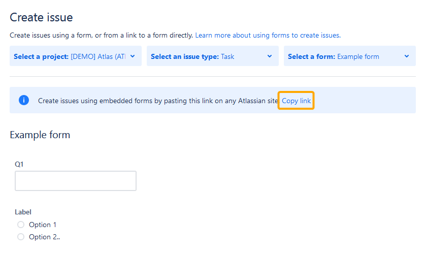Select the Option 1 radio button

(x=21, y=225)
